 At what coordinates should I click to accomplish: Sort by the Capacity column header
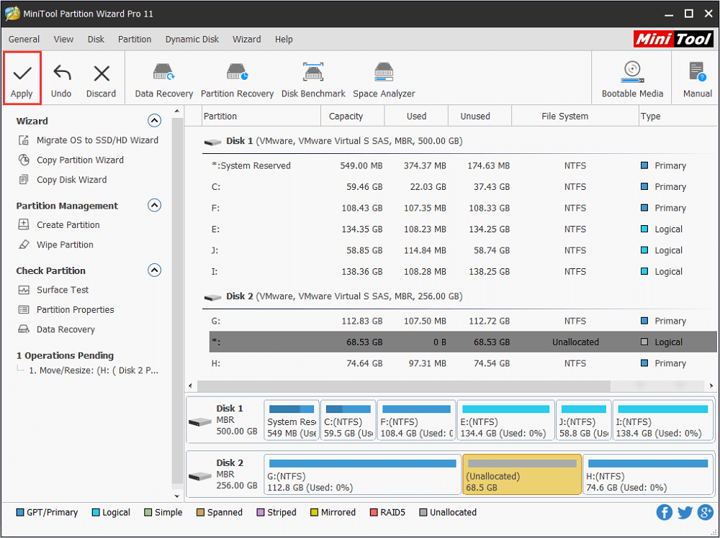coord(352,117)
